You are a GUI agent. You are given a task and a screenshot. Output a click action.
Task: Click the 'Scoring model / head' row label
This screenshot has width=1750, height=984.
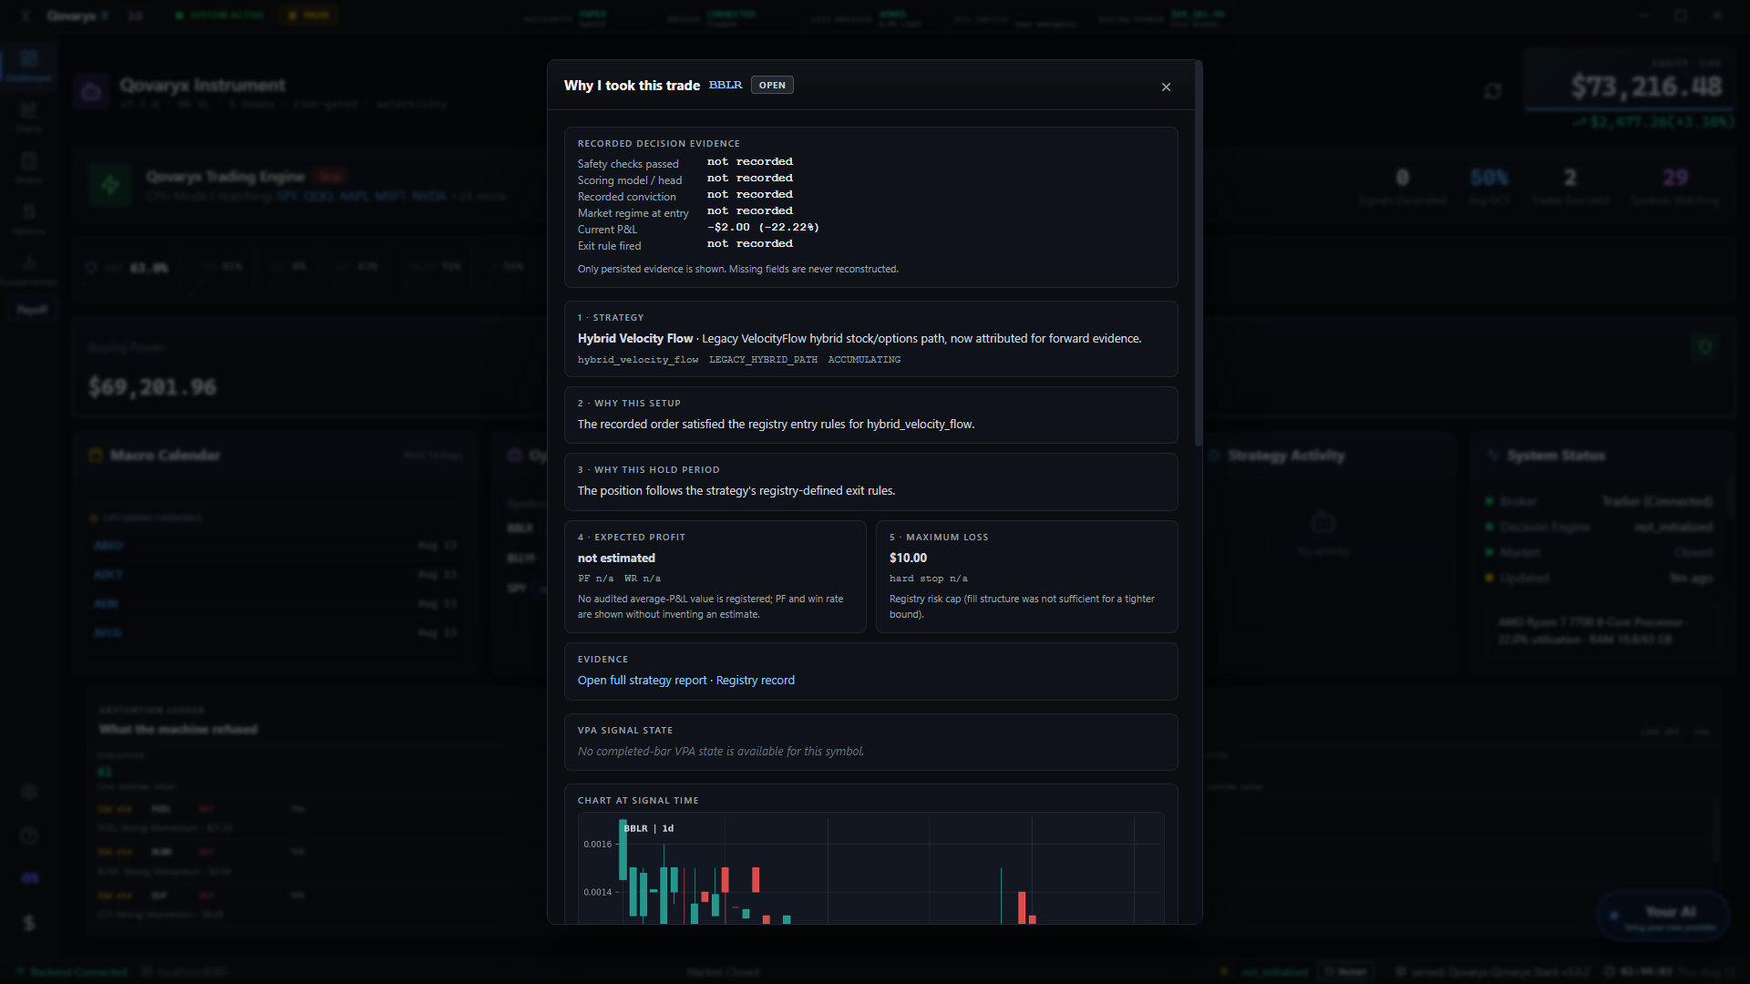[x=630, y=180]
